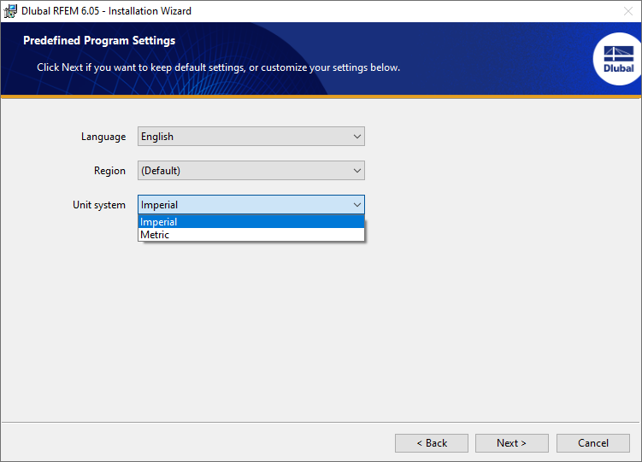Viewport: 642px width, 462px height.
Task: Go back with the < Back button
Action: tap(432, 443)
